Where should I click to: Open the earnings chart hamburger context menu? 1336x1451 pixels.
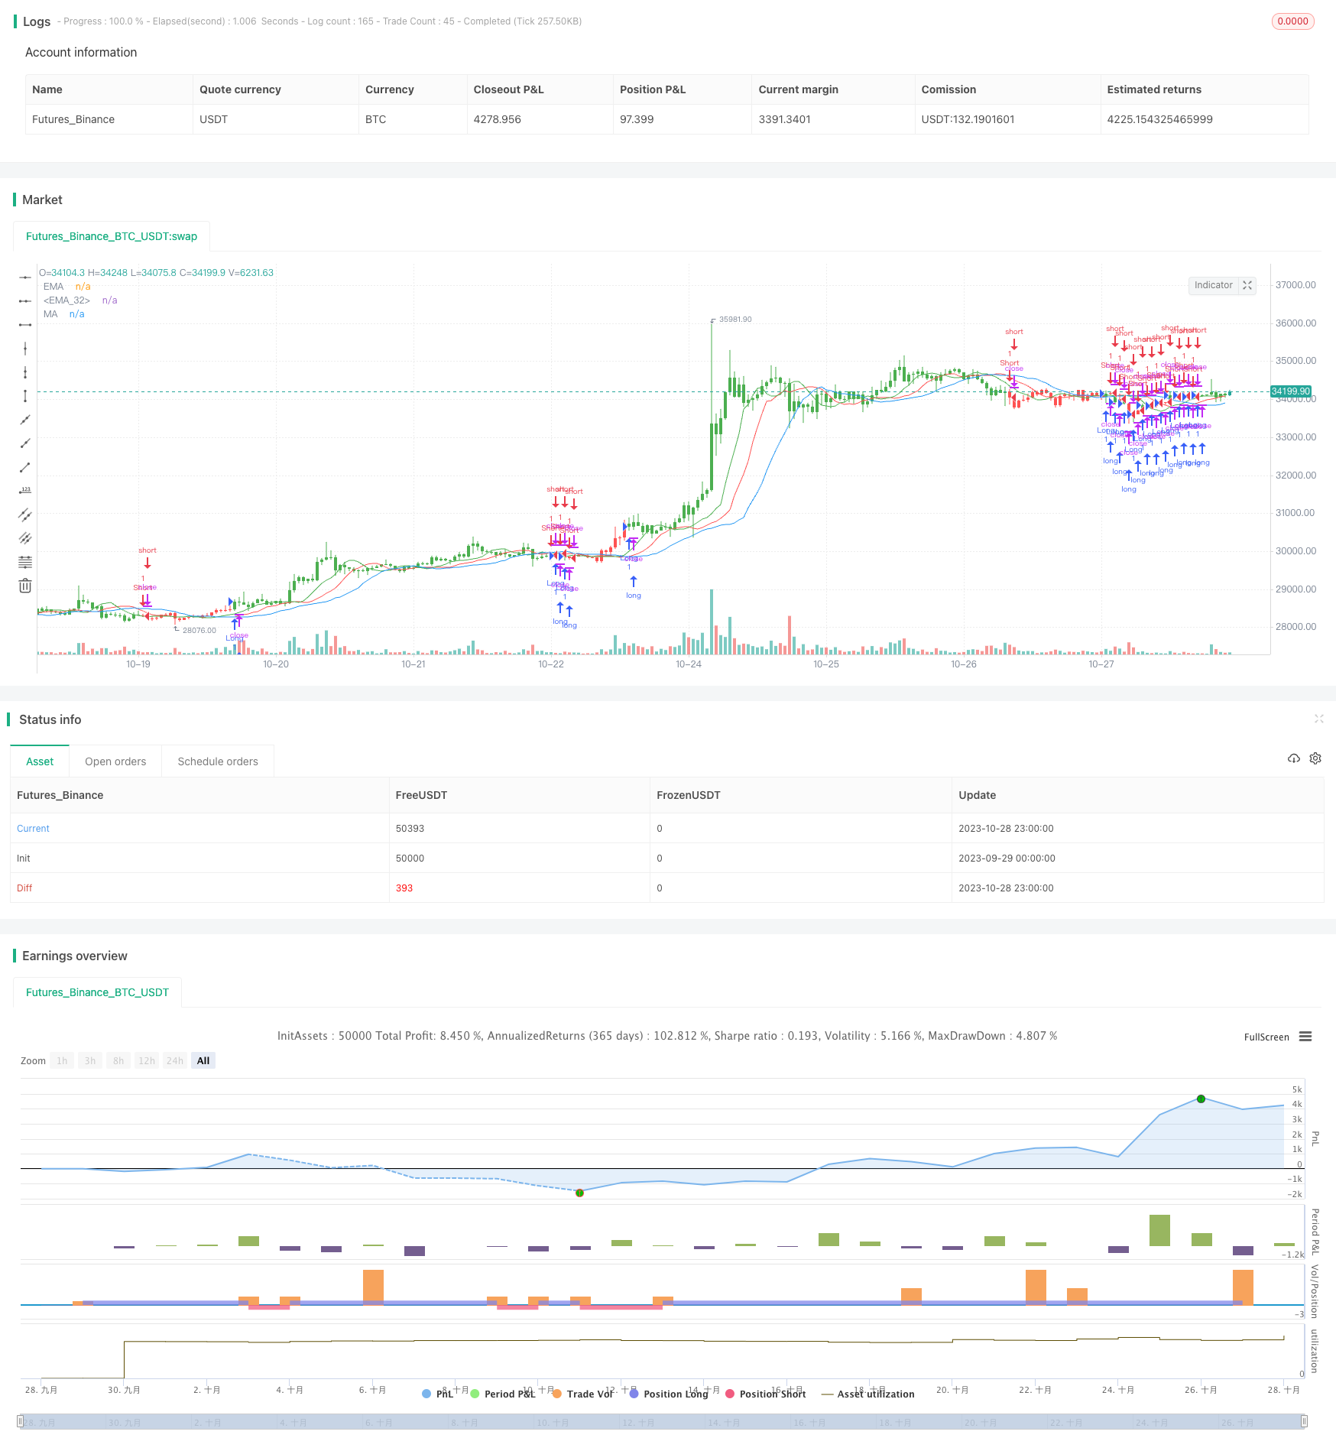click(1305, 1037)
